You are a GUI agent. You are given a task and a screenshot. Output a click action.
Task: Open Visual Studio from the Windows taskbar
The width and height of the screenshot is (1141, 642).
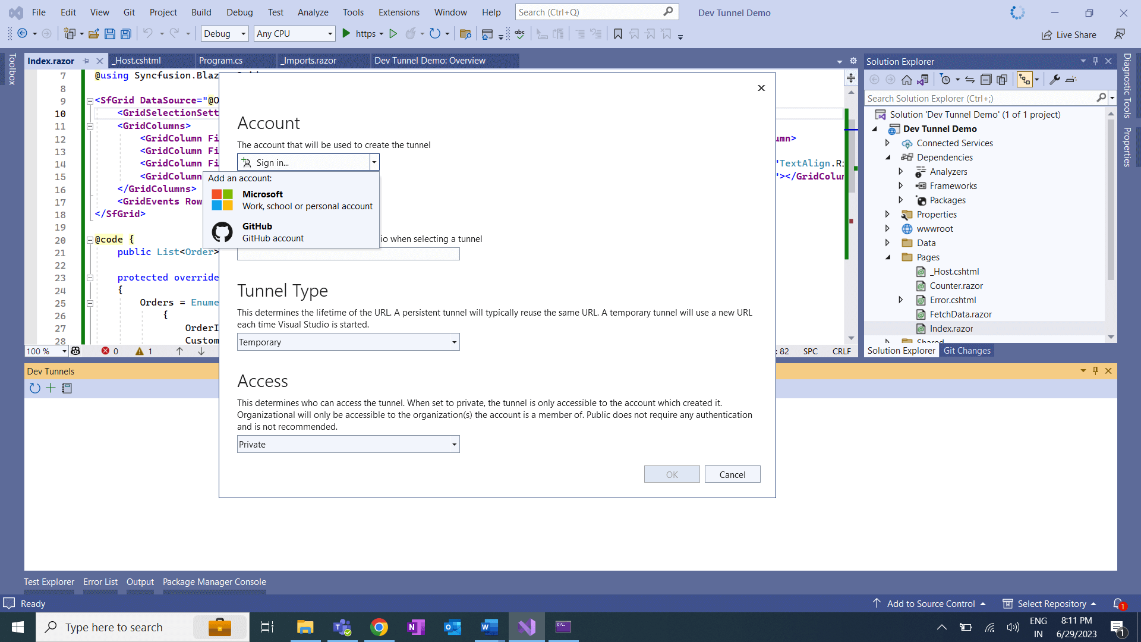tap(527, 627)
